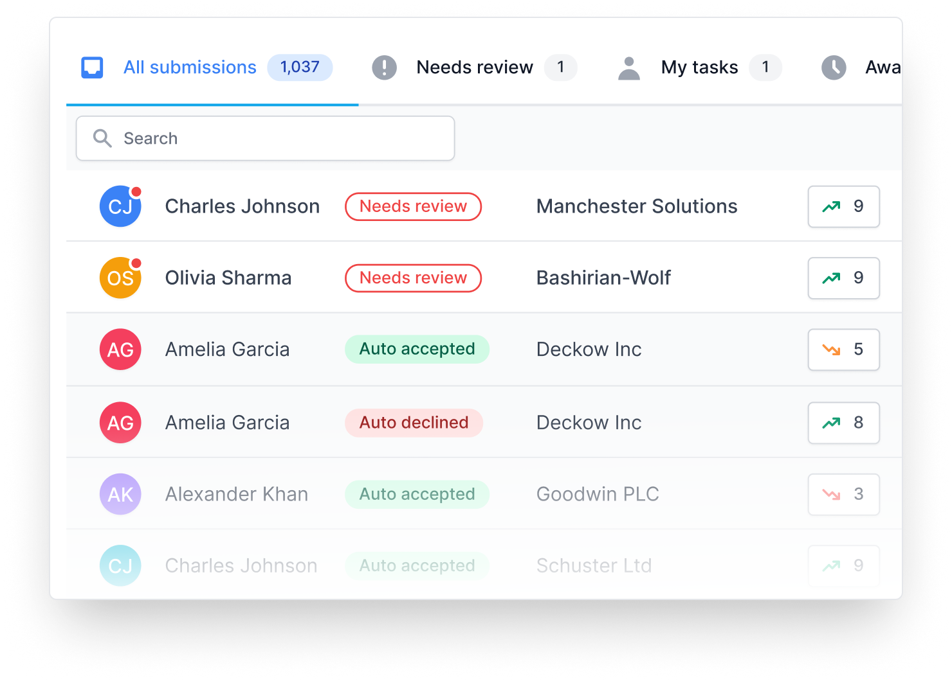This screenshot has height=681, width=952.
Task: Click Charles Johnson's avatar with notification dot
Action: point(120,206)
